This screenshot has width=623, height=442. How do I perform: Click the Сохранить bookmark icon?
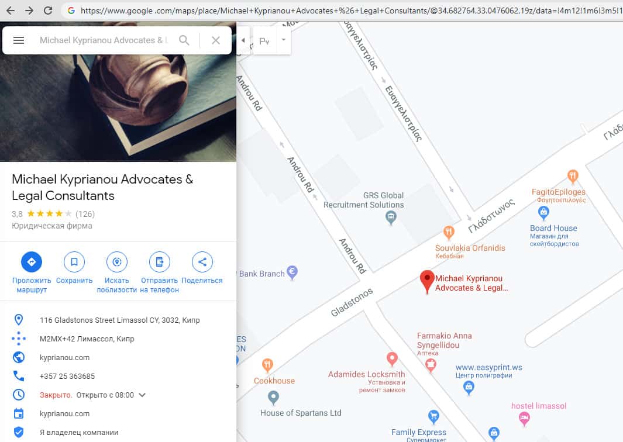tap(74, 262)
